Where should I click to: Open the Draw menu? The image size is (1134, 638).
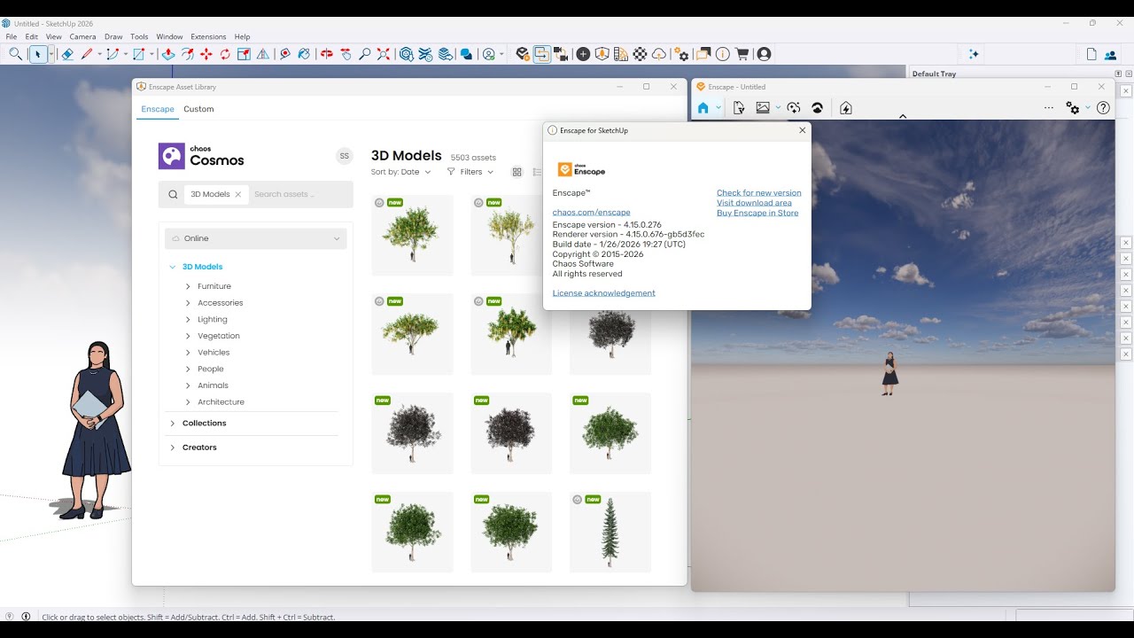pos(113,37)
